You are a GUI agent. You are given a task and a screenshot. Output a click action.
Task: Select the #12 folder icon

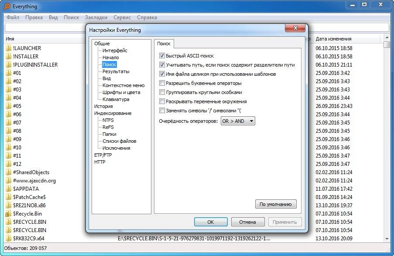coord(9,164)
